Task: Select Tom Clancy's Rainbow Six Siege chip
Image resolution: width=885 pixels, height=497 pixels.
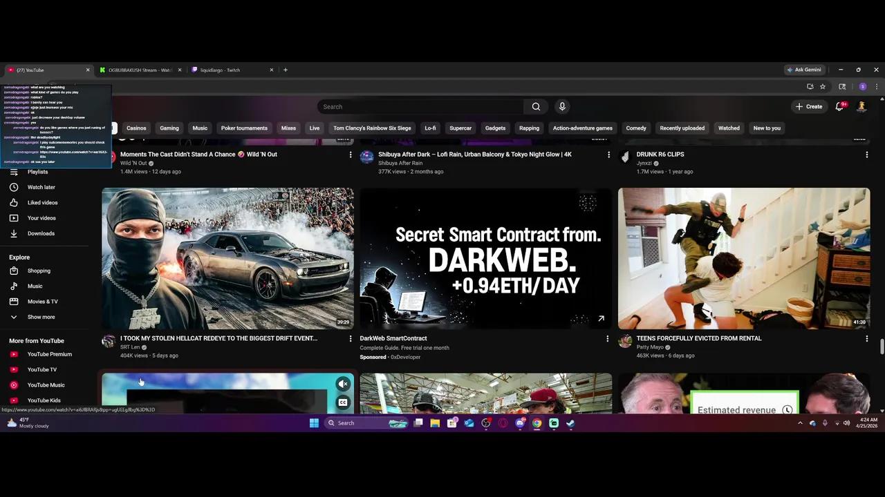Action: (372, 128)
